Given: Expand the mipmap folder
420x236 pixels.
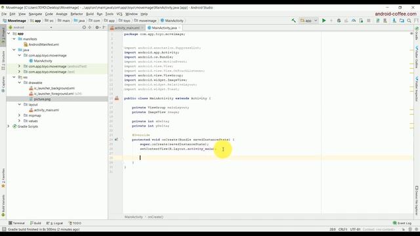Looking at the screenshot, I should click(x=19, y=115).
